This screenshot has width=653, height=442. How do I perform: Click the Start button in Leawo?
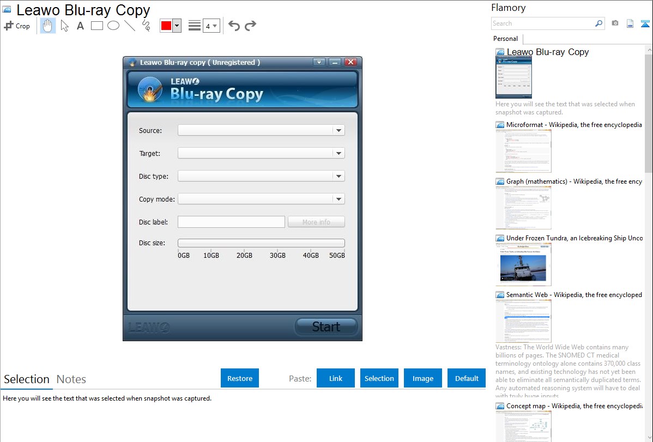[x=326, y=326]
